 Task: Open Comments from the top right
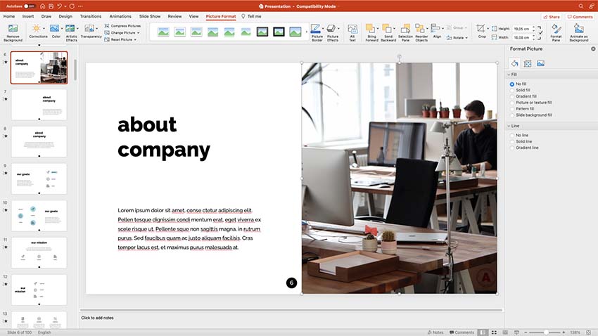[x=580, y=16]
